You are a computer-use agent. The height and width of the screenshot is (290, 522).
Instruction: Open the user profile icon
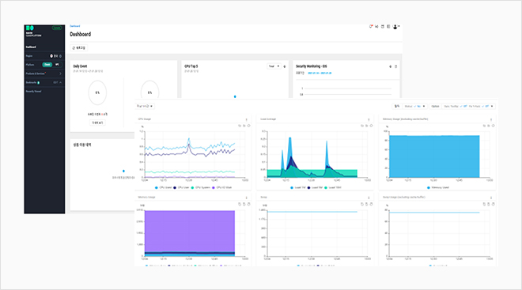point(395,27)
